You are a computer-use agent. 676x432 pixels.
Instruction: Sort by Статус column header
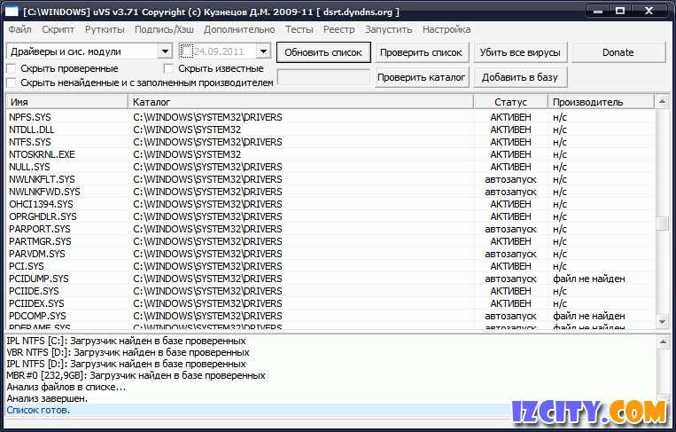[x=511, y=102]
